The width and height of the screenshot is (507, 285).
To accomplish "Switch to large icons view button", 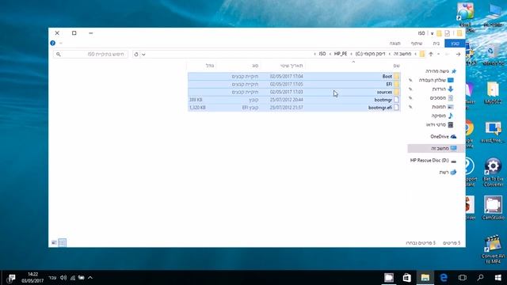I will click(54, 242).
